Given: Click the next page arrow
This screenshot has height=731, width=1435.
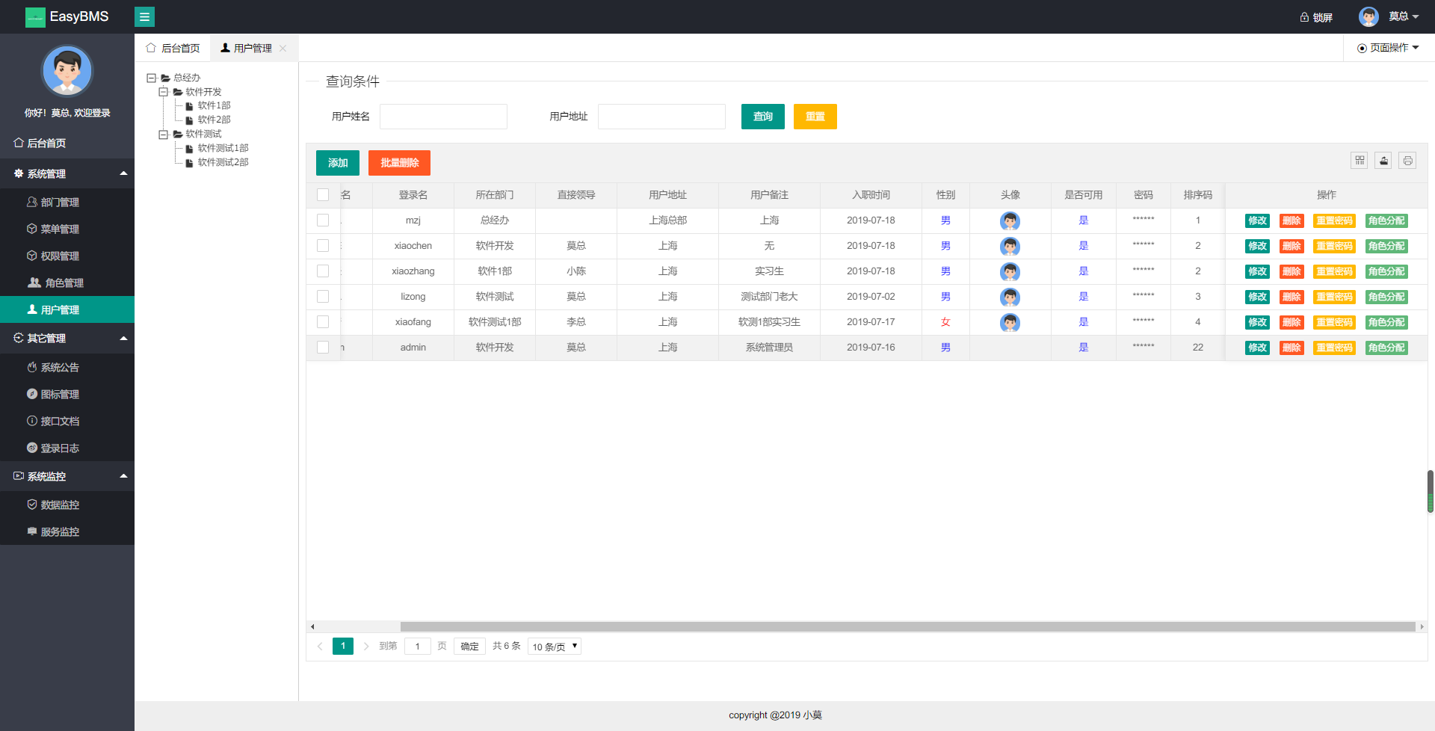Looking at the screenshot, I should point(366,647).
